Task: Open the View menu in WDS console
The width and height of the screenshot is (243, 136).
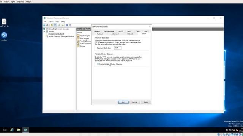Action: 57,22
